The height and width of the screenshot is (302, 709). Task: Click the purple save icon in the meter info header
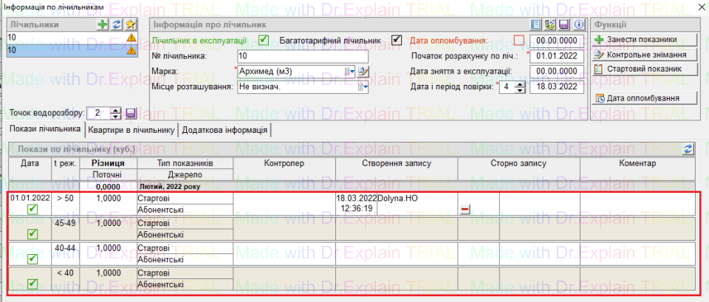click(563, 25)
